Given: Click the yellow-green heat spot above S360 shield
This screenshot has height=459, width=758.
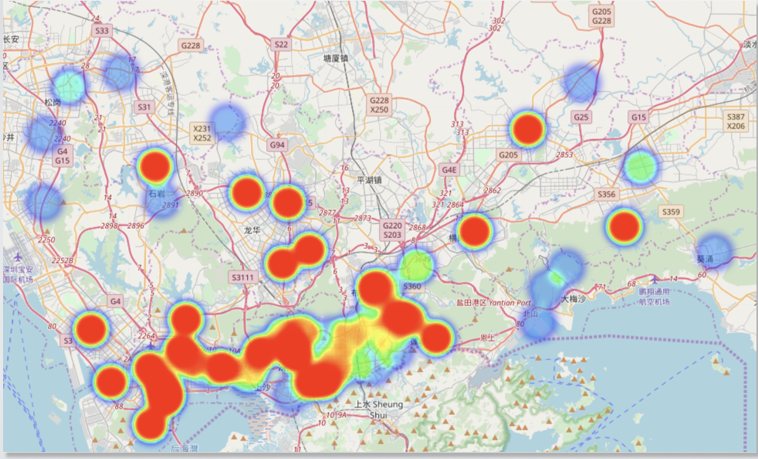Looking at the screenshot, I should click(416, 265).
